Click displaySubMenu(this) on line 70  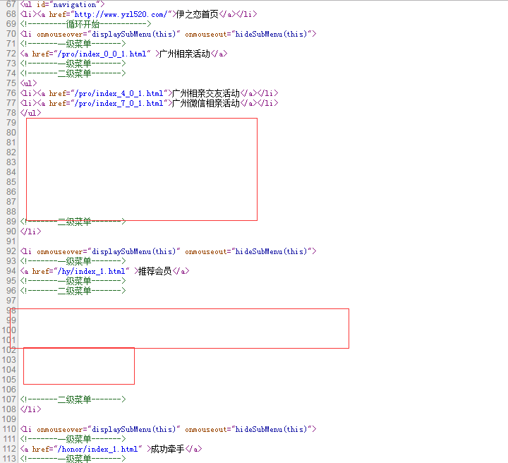click(x=133, y=34)
